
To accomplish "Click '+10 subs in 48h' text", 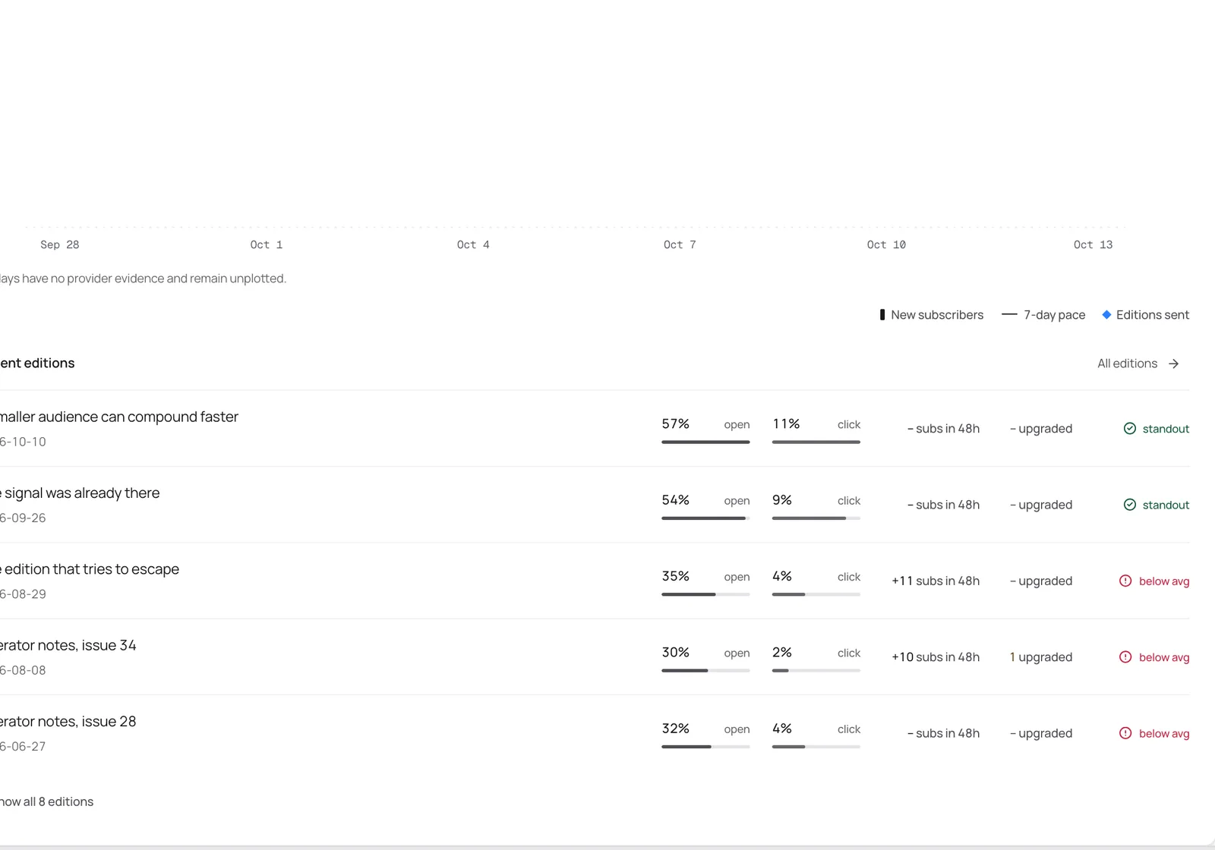I will 936,657.
